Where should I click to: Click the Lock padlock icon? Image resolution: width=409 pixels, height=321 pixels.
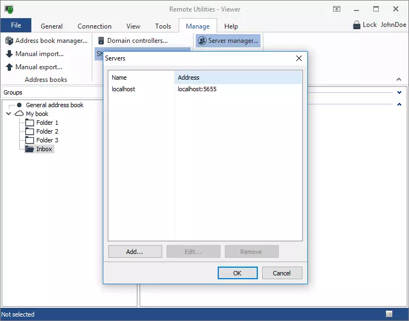click(x=356, y=25)
